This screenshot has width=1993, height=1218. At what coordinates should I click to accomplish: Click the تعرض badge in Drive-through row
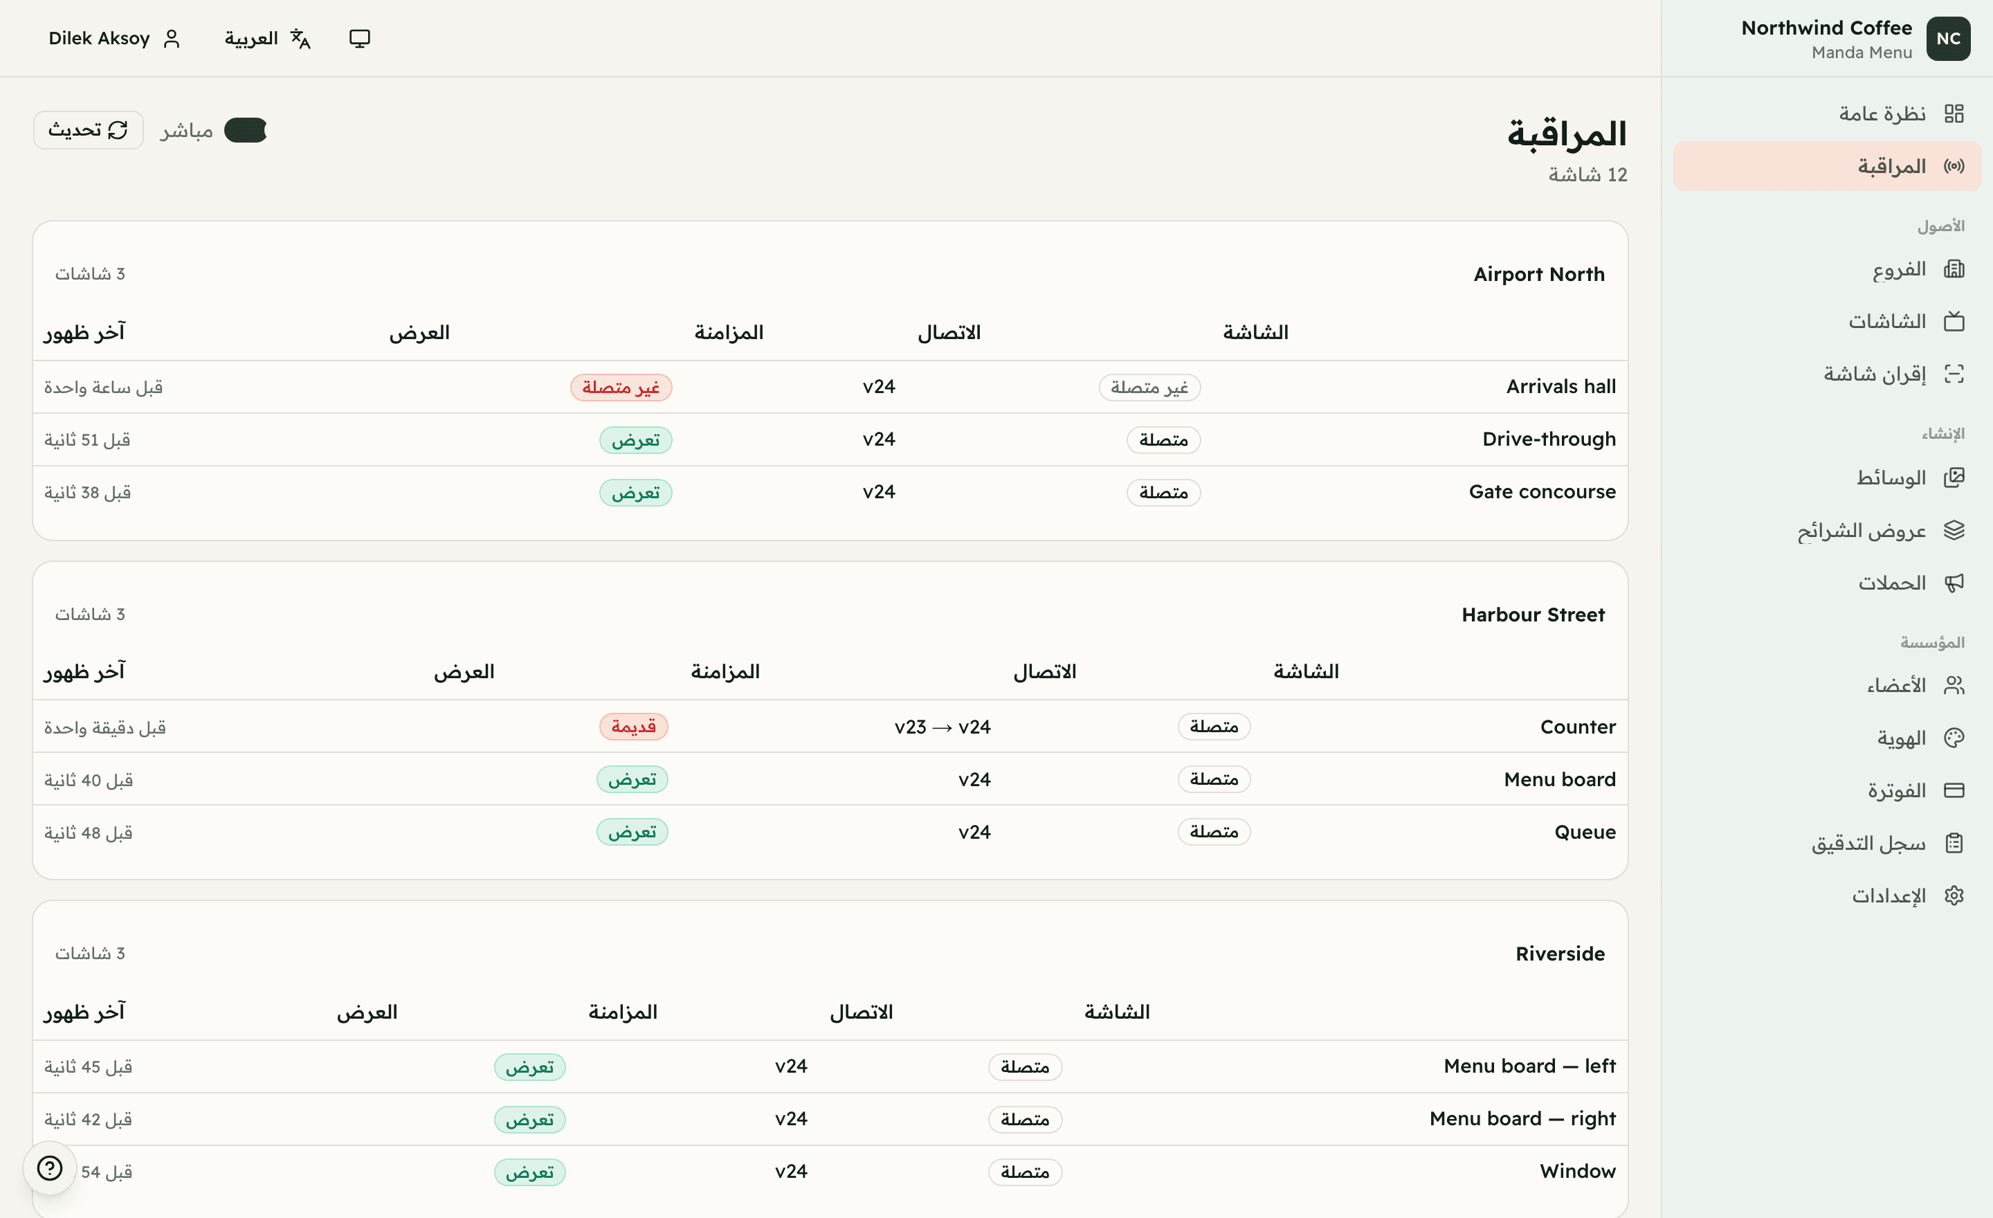(636, 440)
